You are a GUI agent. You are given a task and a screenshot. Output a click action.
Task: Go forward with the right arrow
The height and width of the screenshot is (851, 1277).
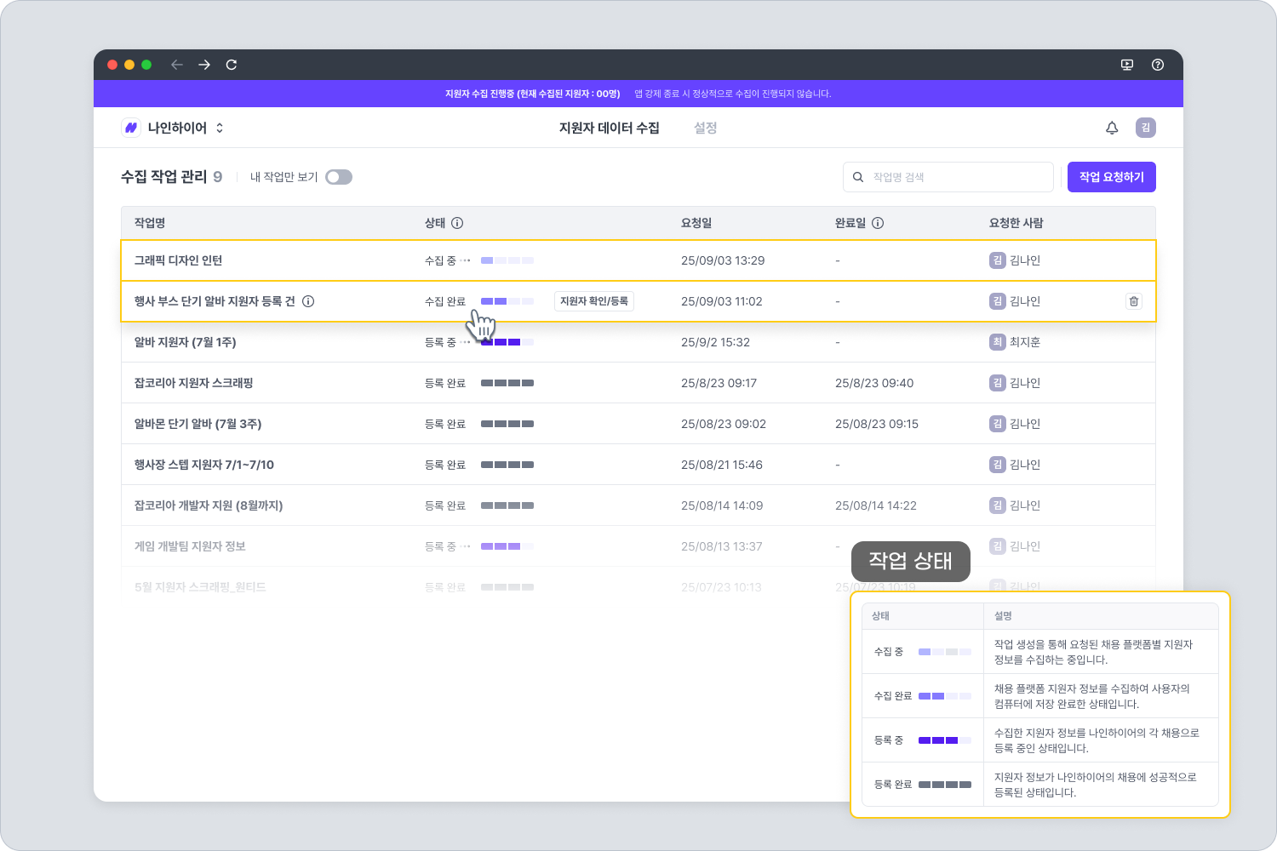tap(204, 65)
